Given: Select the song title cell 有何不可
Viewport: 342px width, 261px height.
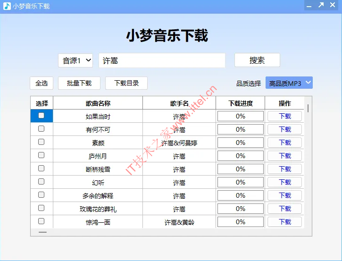Looking at the screenshot, I should click(98, 129).
